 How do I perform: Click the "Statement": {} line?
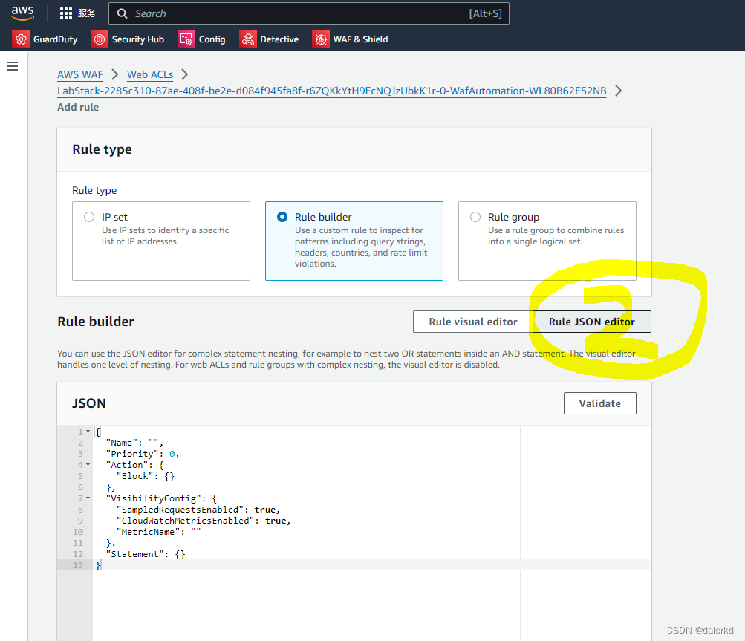(x=146, y=554)
